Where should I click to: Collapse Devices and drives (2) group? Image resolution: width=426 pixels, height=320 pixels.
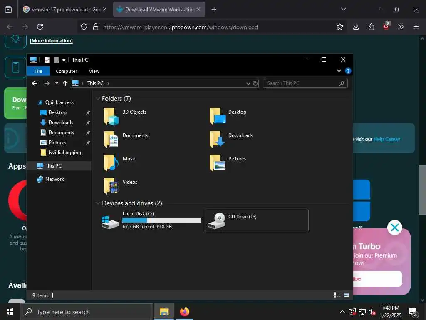[98, 203]
